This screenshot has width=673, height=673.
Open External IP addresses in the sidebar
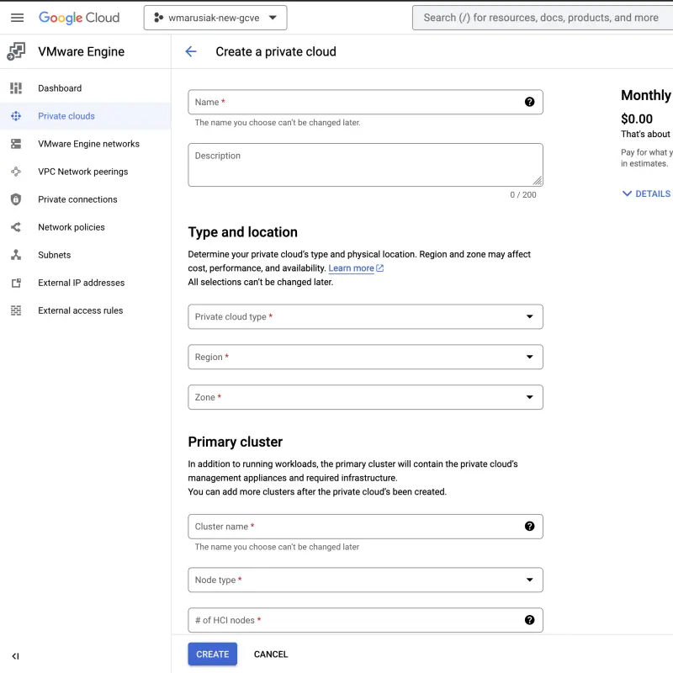[81, 283]
